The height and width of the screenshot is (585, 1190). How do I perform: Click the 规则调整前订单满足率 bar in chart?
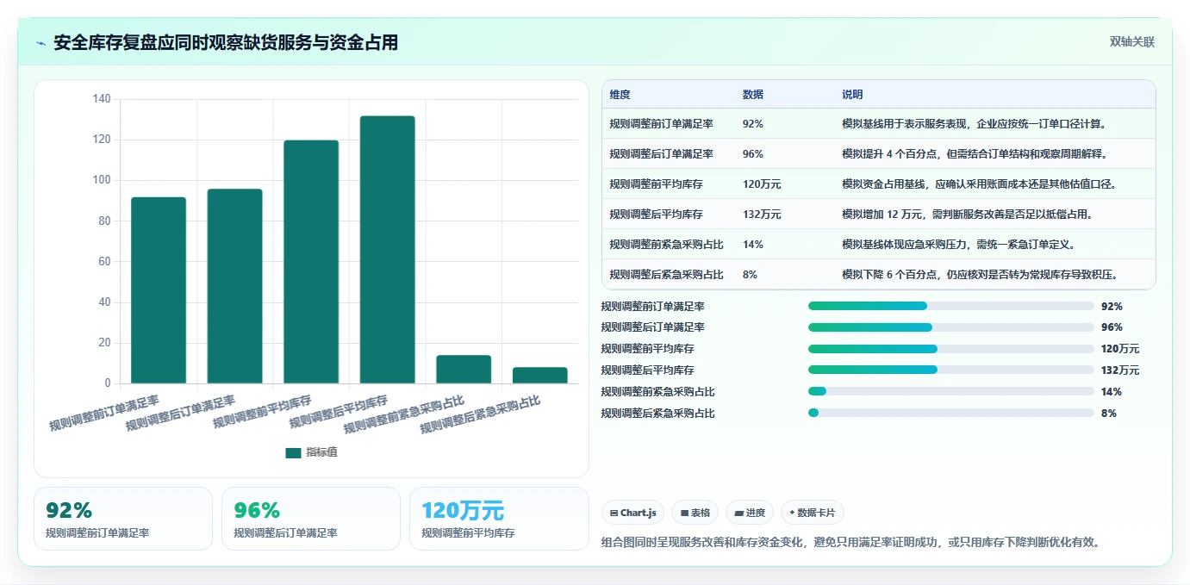click(x=159, y=290)
